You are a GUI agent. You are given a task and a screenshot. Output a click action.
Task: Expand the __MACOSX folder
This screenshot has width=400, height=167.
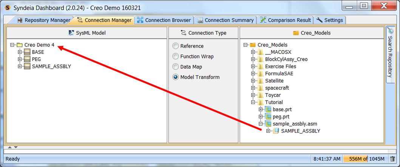point(253,52)
